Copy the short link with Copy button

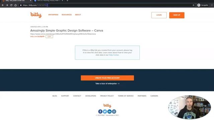(49, 37)
